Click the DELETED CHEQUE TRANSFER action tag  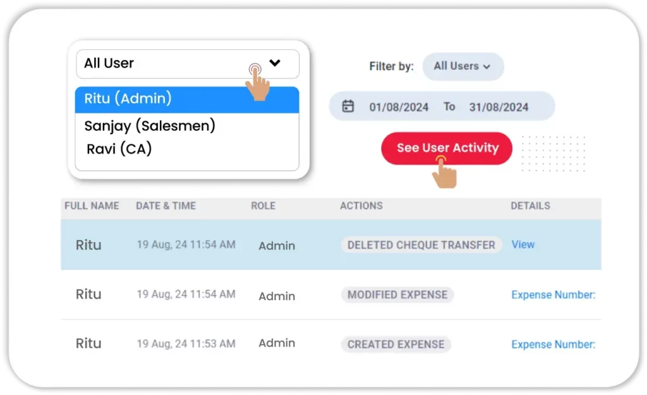(421, 245)
